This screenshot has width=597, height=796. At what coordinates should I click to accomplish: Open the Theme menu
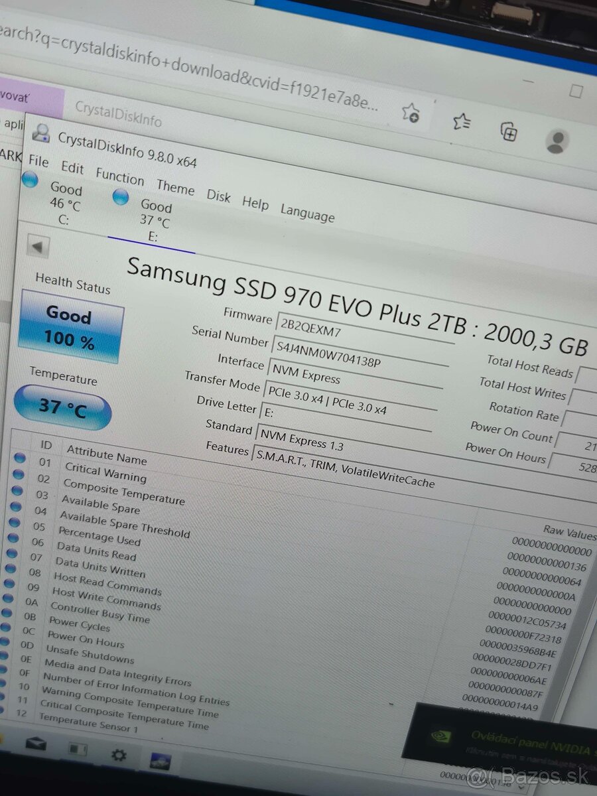[x=175, y=187]
